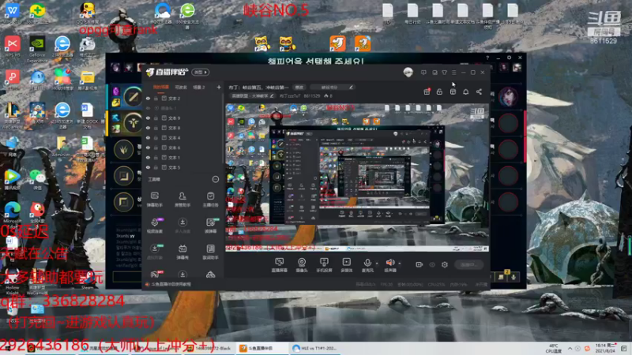Open the 歌词助手 tool

point(210,252)
